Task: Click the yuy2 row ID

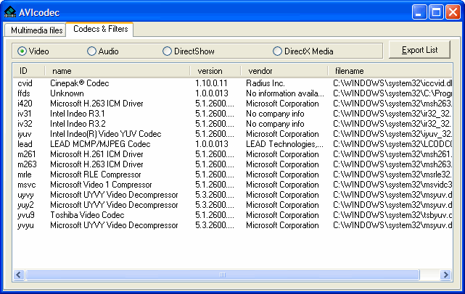Action: coord(25,205)
